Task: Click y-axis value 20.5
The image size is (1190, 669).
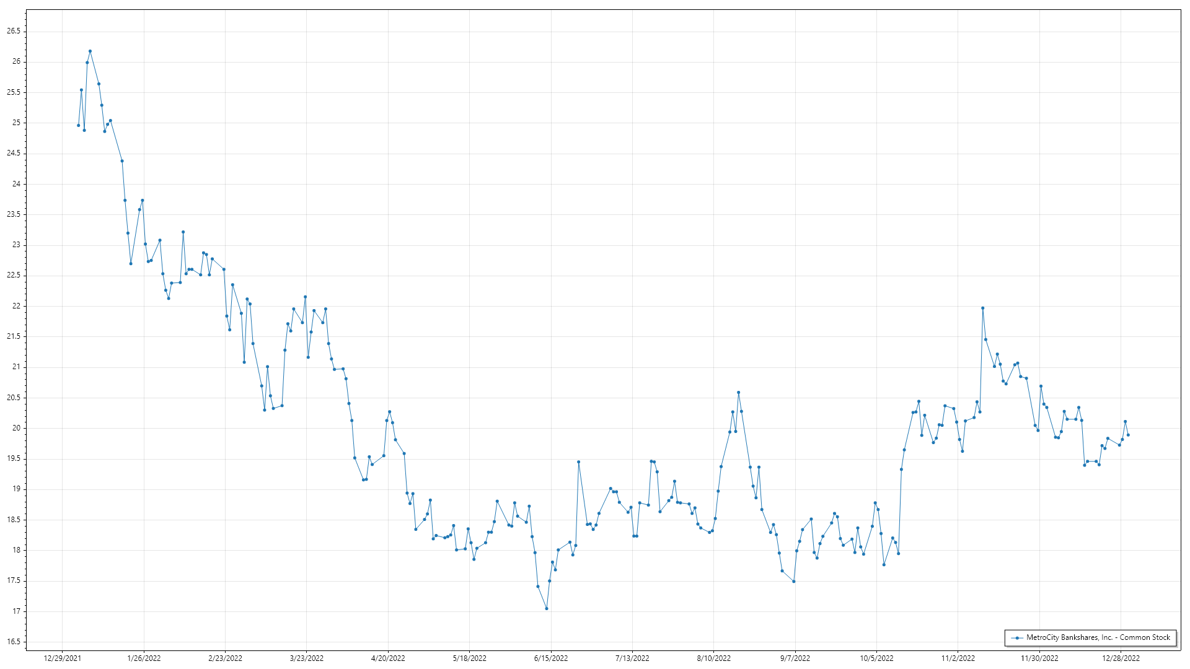Action: [14, 398]
